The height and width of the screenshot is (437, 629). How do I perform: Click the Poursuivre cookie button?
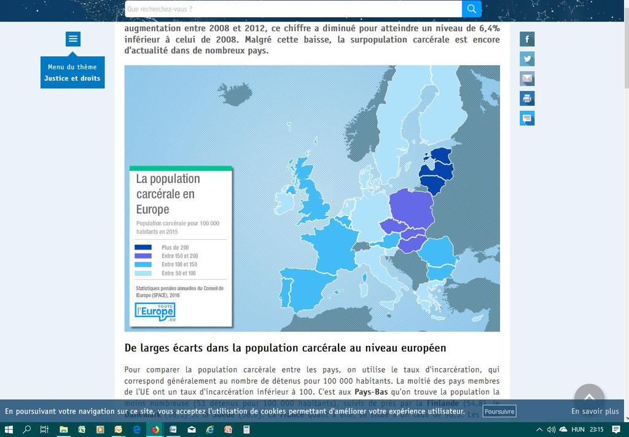click(x=499, y=411)
